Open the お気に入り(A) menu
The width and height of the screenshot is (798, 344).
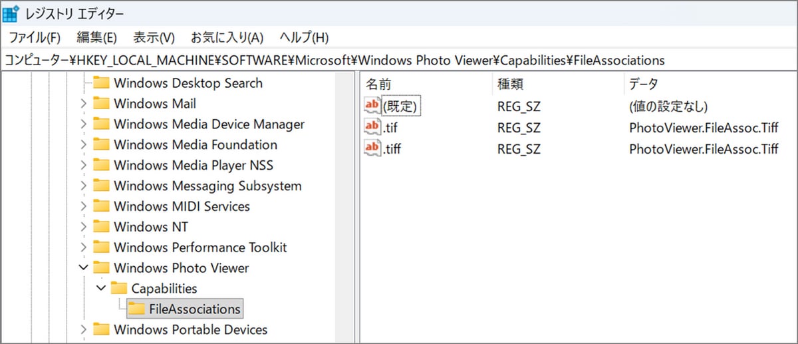coord(227,37)
